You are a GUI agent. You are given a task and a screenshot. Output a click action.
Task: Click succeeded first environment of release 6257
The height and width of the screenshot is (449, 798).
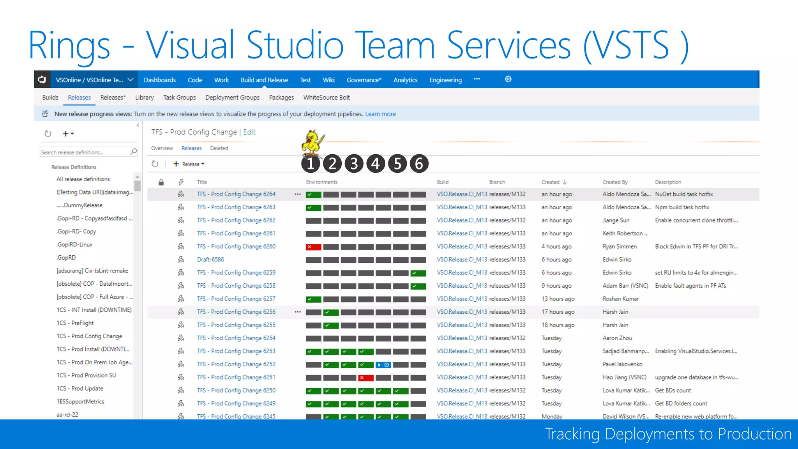coord(313,299)
